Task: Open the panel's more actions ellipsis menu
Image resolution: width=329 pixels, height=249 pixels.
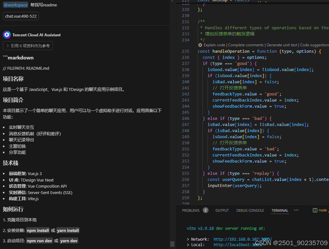Action: coord(296,210)
